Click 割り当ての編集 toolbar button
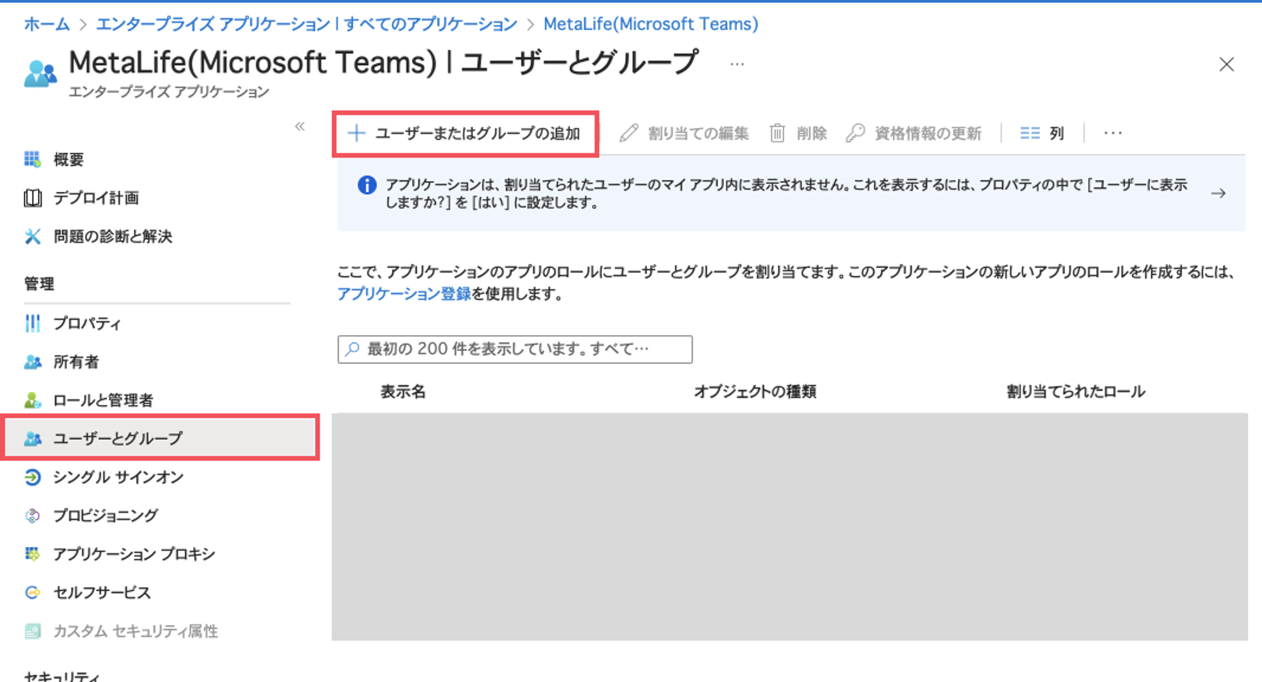1262x682 pixels. 684,133
